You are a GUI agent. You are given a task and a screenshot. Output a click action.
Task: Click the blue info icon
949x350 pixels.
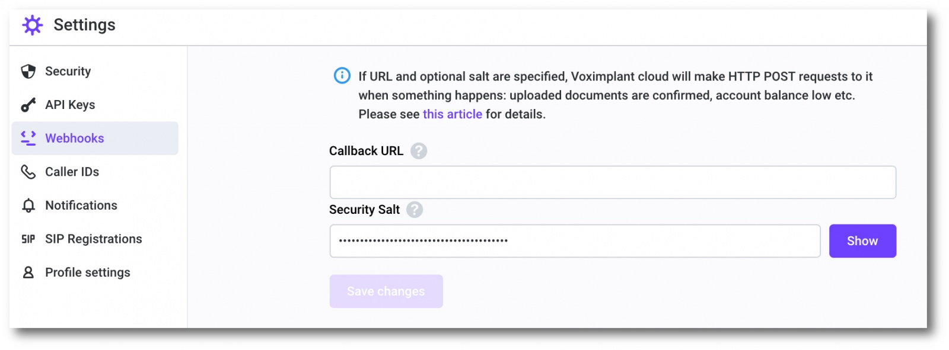342,76
